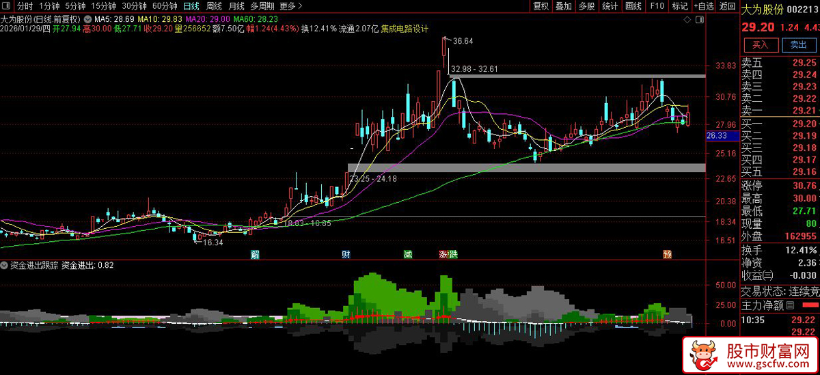This screenshot has width=820, height=375.
Task: Toggle the side panel icon at chart corner
Action: pyautogui.click(x=700, y=20)
